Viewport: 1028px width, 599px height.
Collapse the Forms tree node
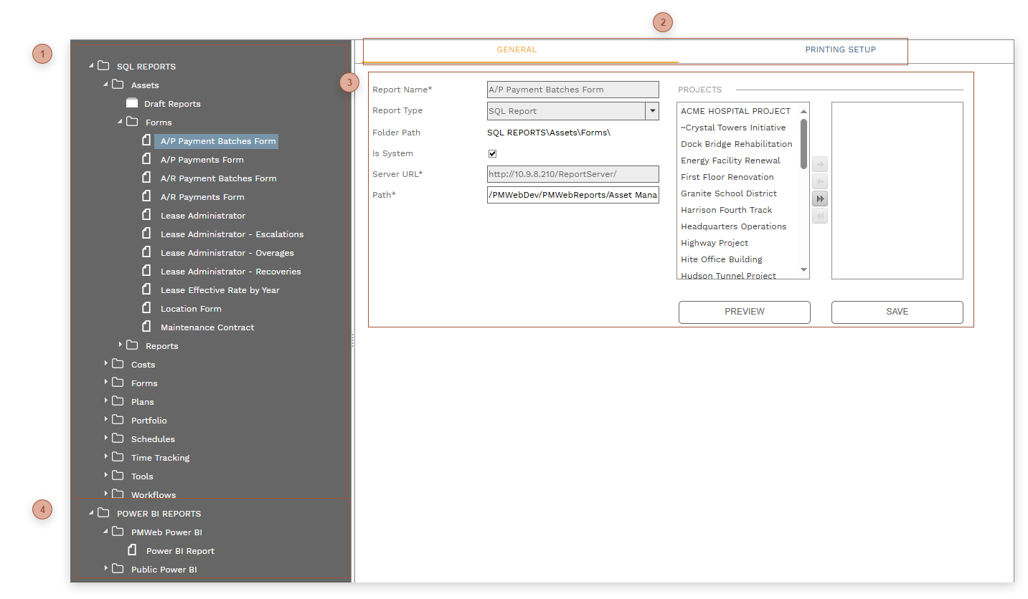[119, 122]
